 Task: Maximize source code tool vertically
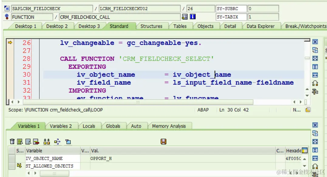tap(315, 67)
